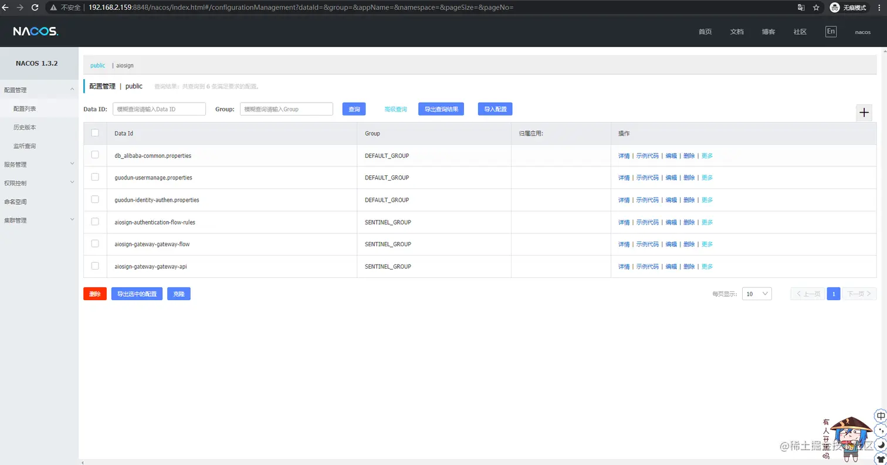
Task: Focus the Data ID search field
Action: tap(159, 109)
